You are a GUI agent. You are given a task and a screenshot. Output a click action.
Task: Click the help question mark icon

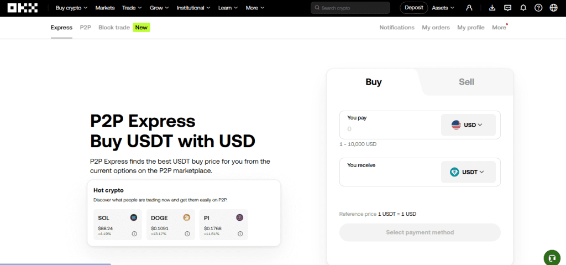(538, 8)
